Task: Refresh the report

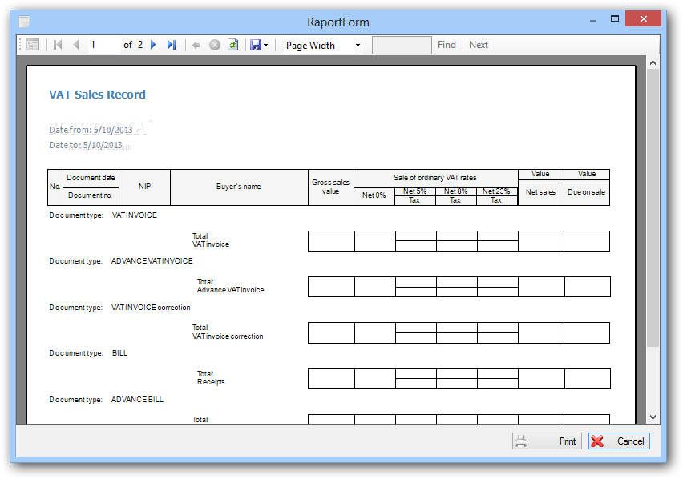Action: (233, 45)
